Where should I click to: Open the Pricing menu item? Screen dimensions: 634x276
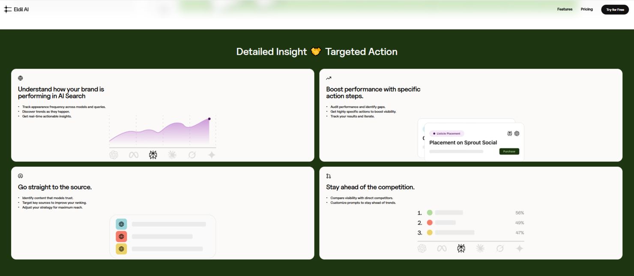(586, 9)
